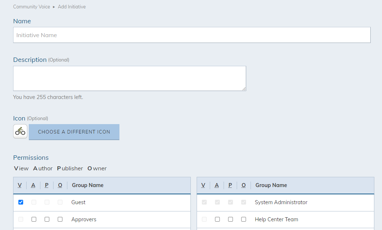Check Publisher permission for Help Center Team
Screen dimensions: 382x230
pos(231,219)
